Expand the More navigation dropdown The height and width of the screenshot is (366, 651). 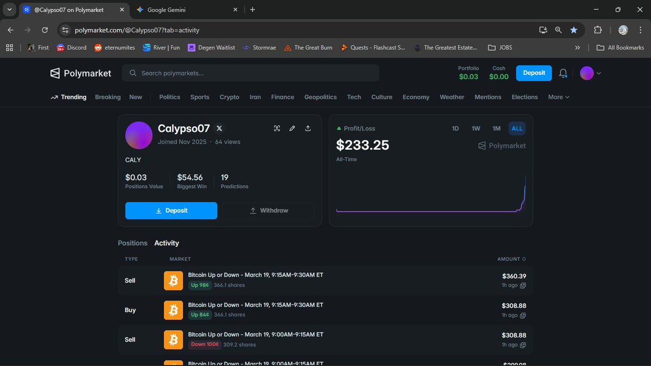pyautogui.click(x=559, y=97)
